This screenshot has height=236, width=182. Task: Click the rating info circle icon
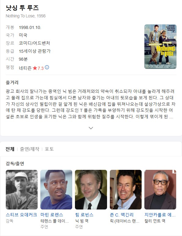tap(47, 67)
